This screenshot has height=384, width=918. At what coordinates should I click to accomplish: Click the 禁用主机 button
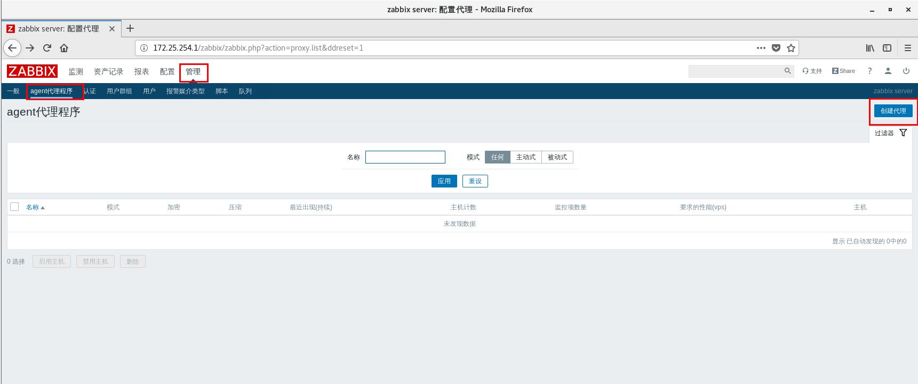click(x=95, y=262)
